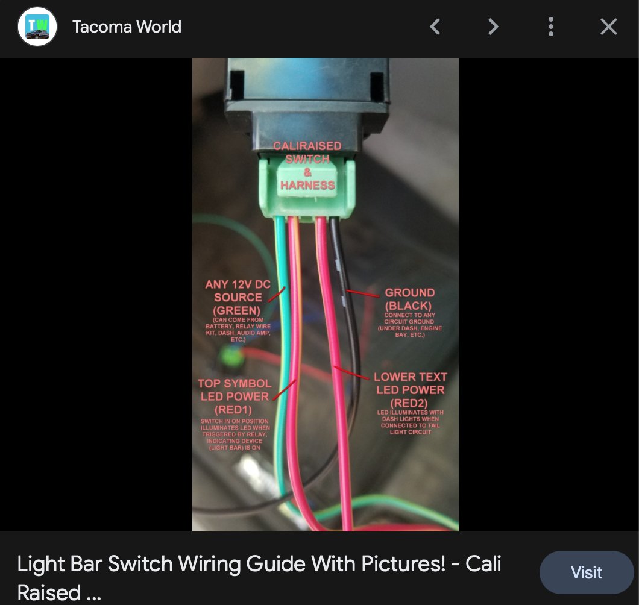This screenshot has height=605, width=639.
Task: Click the Visit button
Action: tap(587, 572)
